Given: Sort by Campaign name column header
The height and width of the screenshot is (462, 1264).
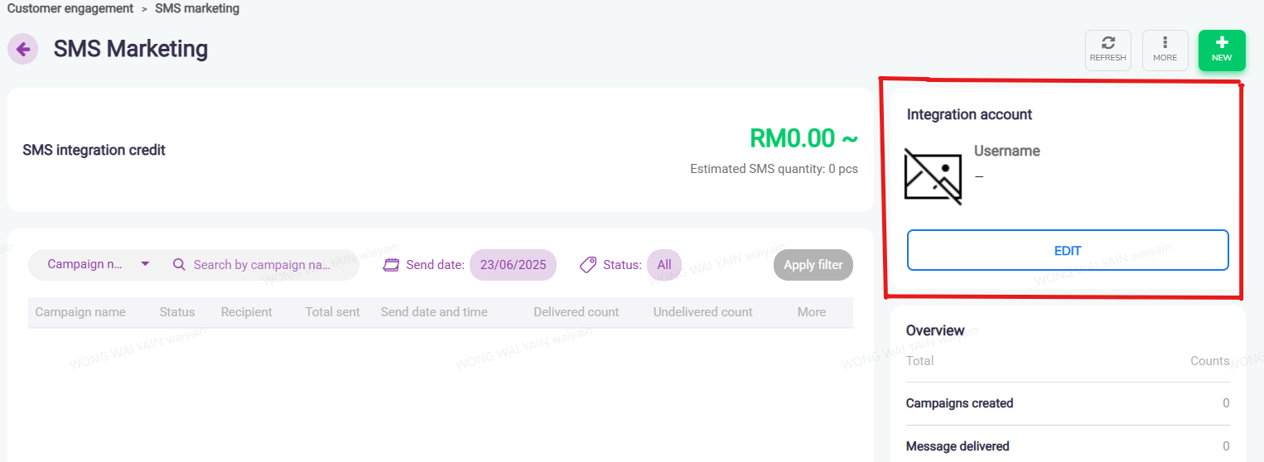Looking at the screenshot, I should (x=80, y=312).
